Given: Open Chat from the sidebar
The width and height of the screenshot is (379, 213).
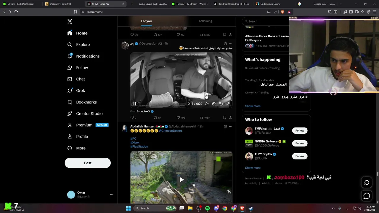Looking at the screenshot, I should (76, 79).
